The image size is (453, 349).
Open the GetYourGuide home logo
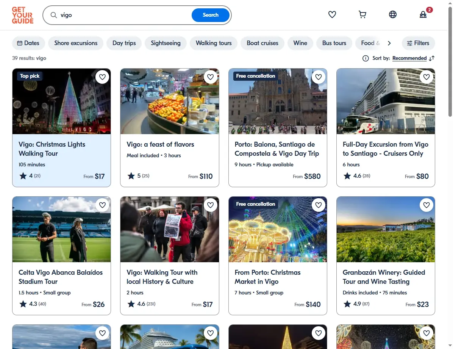pos(22,15)
